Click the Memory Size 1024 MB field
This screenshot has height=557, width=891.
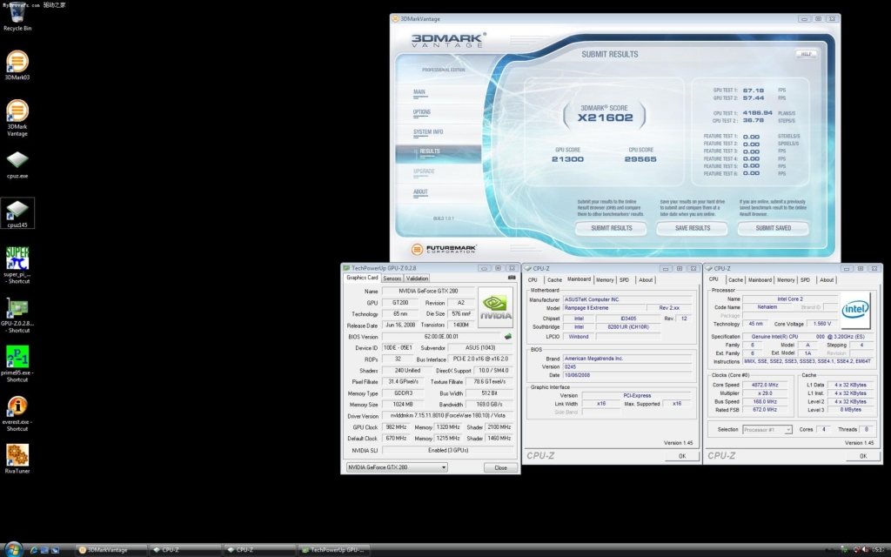403,404
